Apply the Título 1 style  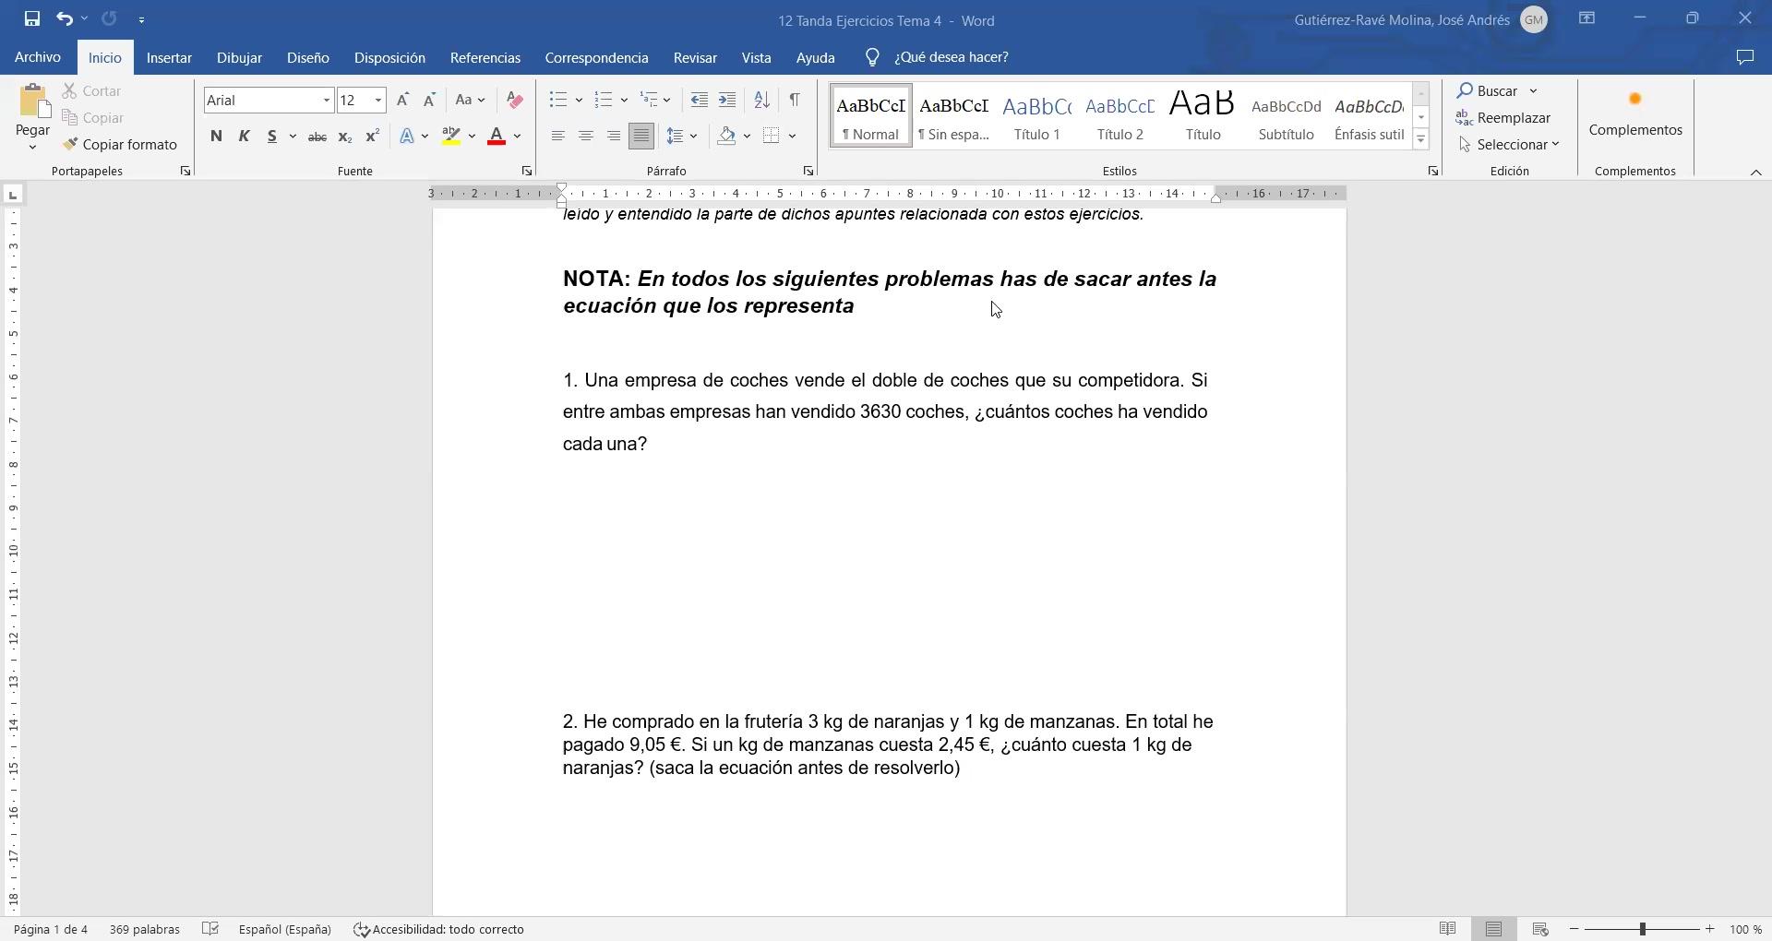click(1036, 116)
